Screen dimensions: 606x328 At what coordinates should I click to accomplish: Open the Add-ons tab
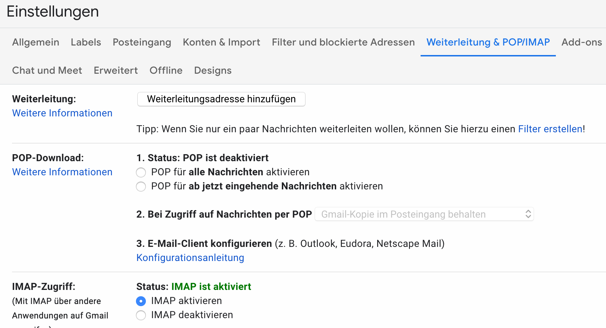click(582, 42)
